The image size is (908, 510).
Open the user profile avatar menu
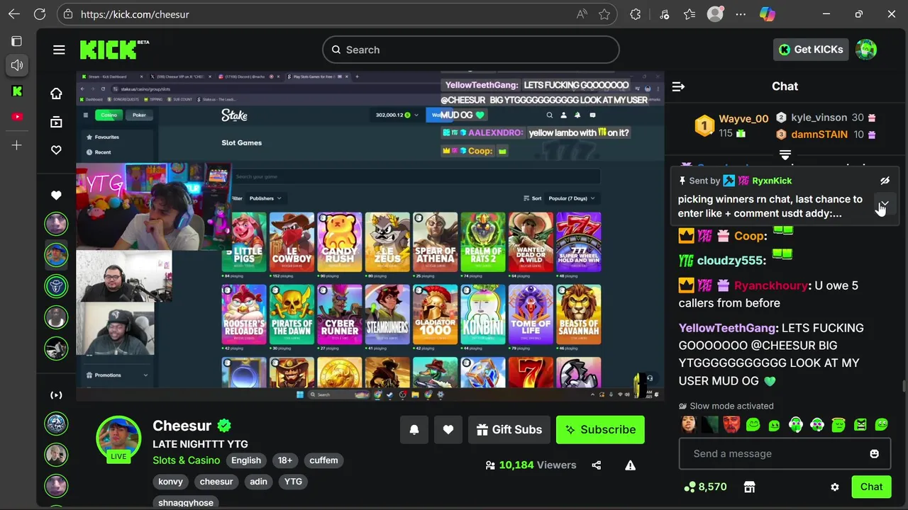click(866, 50)
